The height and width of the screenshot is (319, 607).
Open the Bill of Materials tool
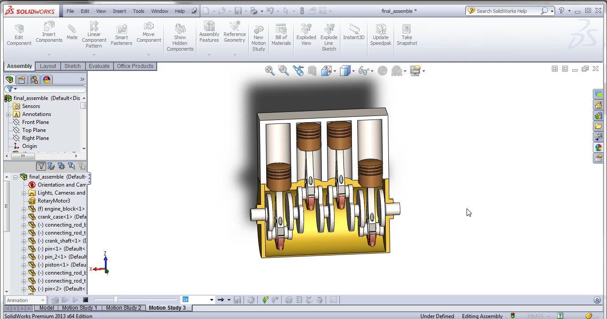[281, 35]
